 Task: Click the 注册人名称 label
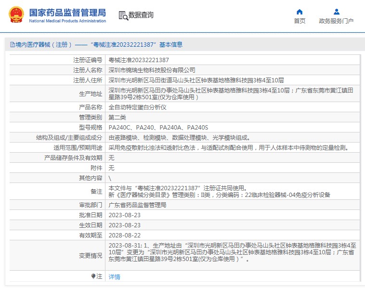(x=88, y=70)
